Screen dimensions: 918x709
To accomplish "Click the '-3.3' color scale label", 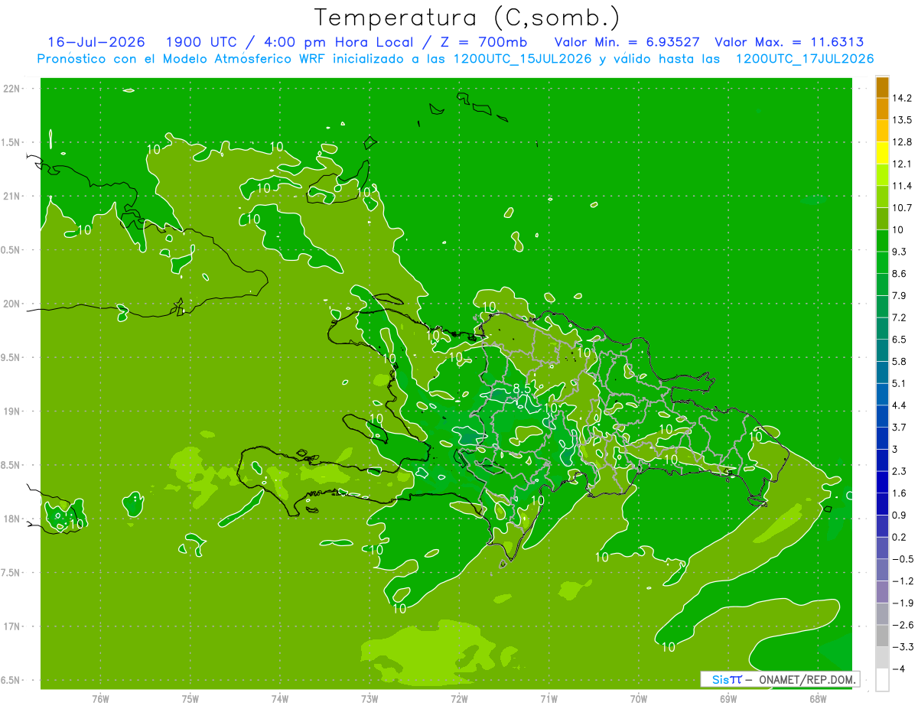I will [902, 647].
